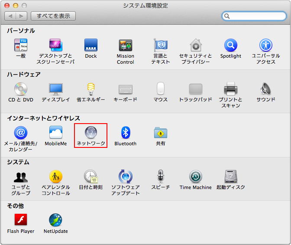The width and height of the screenshot is (291, 245).
Task: Minimize window with yellow button
Action: point(16,6)
